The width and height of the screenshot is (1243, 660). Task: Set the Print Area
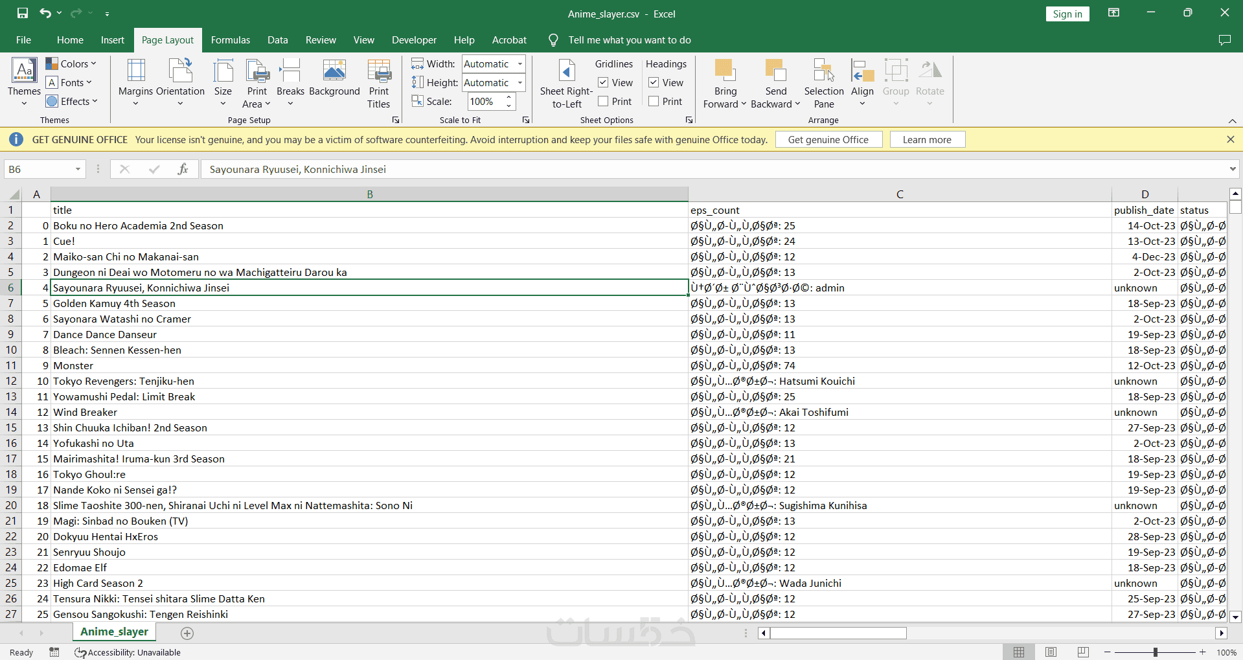[x=257, y=83]
